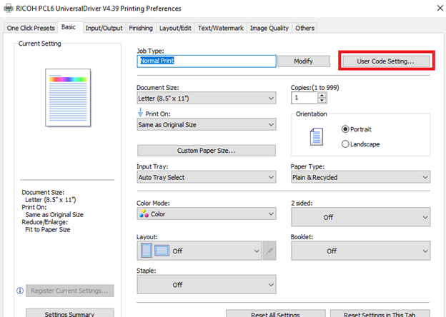
Task: Expand the Color Mode dropdown
Action: point(207,213)
